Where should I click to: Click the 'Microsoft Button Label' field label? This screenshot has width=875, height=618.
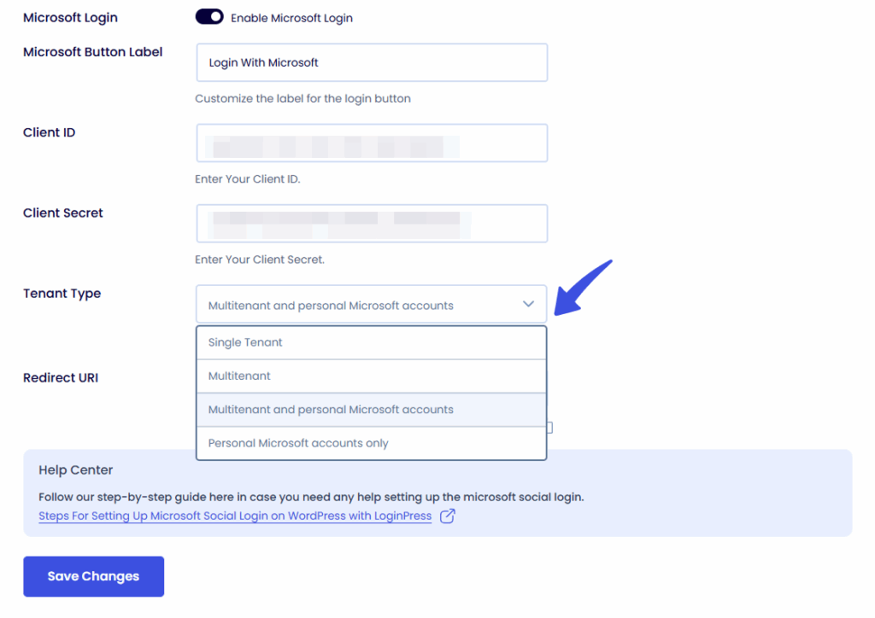click(92, 52)
